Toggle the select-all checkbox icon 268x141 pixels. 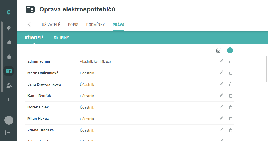(219, 50)
